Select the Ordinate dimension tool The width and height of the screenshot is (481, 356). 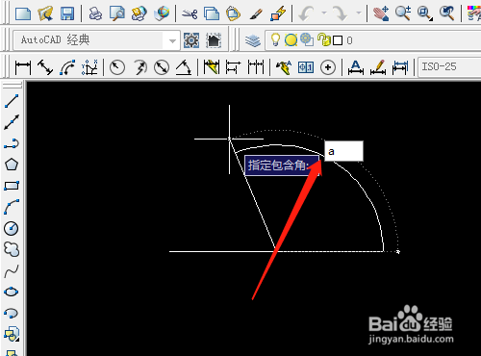tap(89, 67)
